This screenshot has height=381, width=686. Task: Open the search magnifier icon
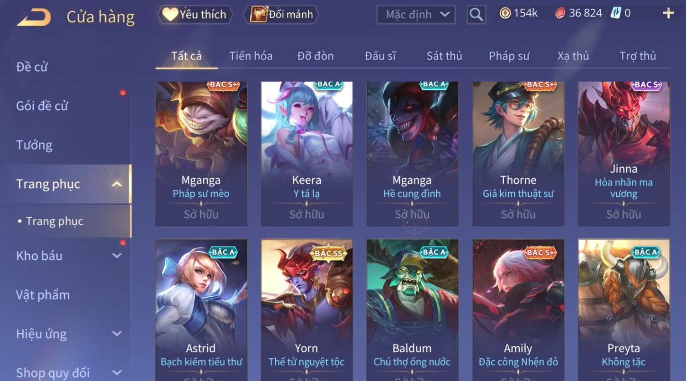[476, 15]
